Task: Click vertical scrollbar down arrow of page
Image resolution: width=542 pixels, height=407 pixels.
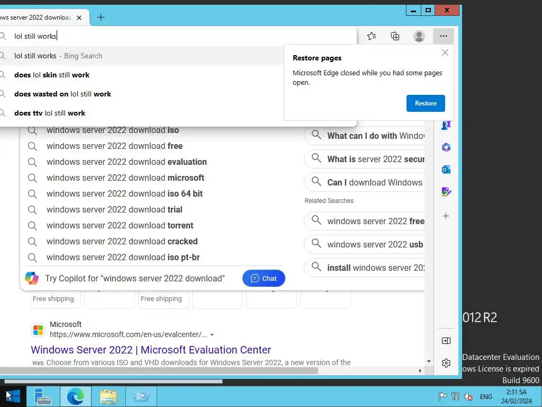Action: click(x=429, y=361)
